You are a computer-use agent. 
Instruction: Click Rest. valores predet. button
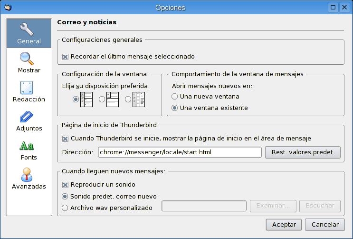pyautogui.click(x=303, y=152)
